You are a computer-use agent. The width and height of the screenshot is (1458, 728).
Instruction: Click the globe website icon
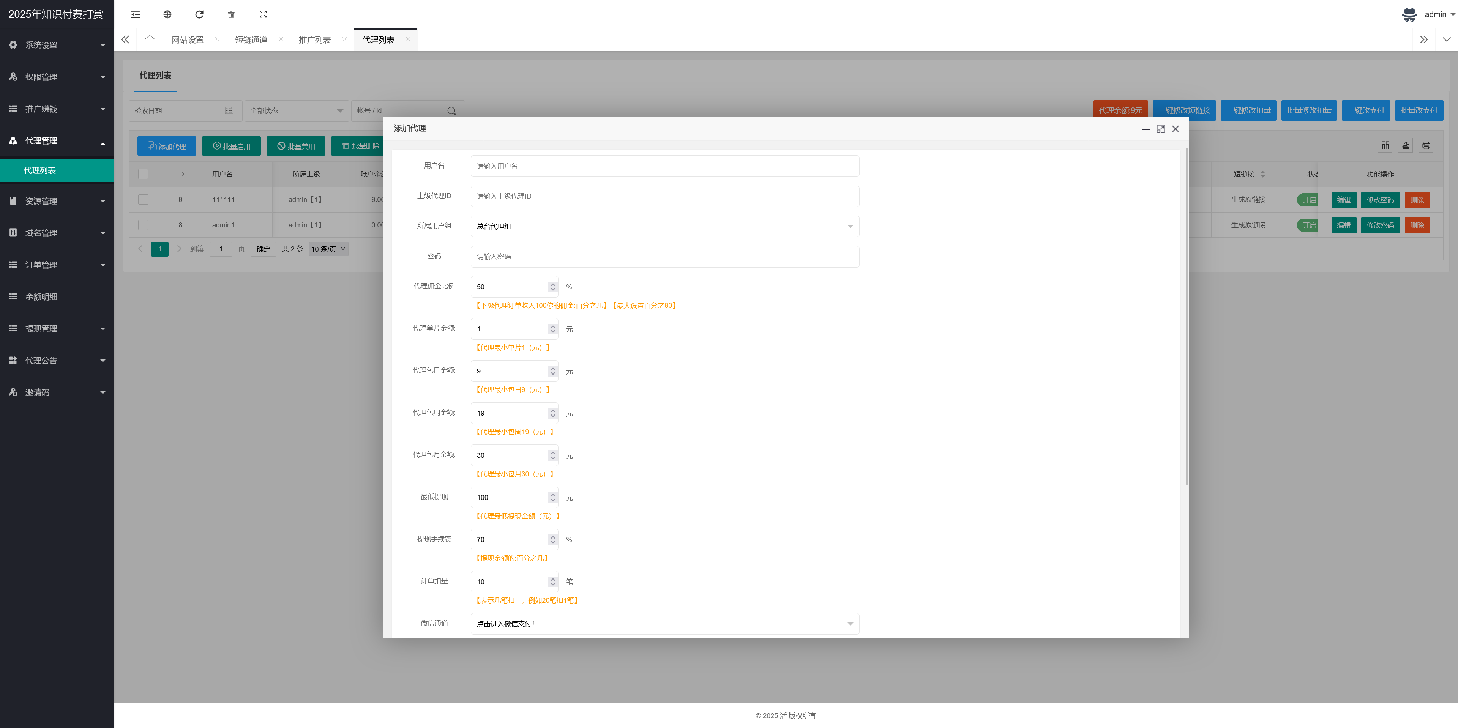click(167, 14)
